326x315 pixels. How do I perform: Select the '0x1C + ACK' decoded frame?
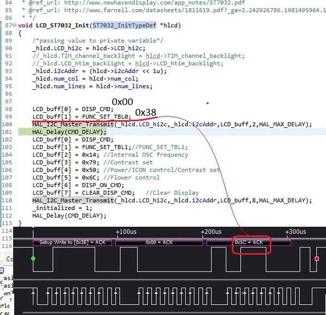click(x=249, y=242)
